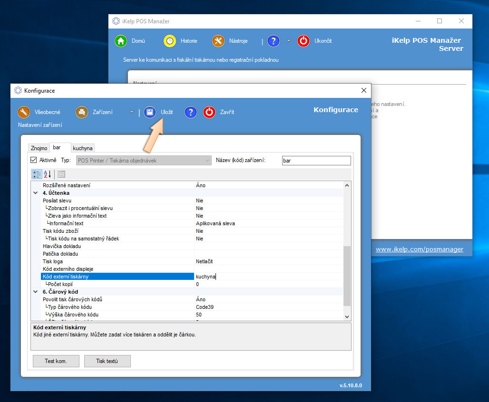This screenshot has height=402, width=489.
Task: Sort properties alphabetically with A-Z icon
Action: click(47, 174)
